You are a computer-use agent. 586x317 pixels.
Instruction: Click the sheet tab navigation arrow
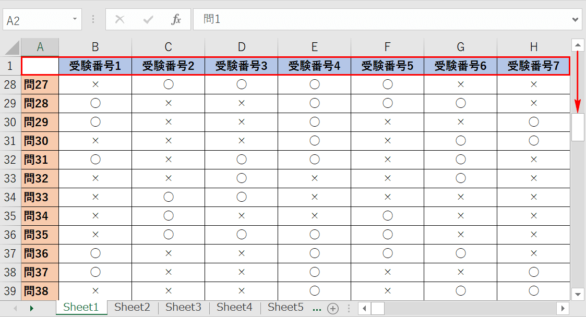(x=31, y=308)
